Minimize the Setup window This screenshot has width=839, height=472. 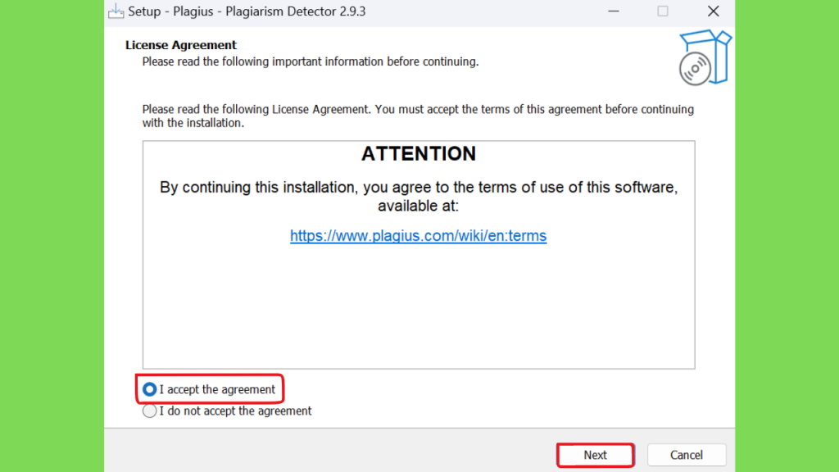(x=613, y=11)
